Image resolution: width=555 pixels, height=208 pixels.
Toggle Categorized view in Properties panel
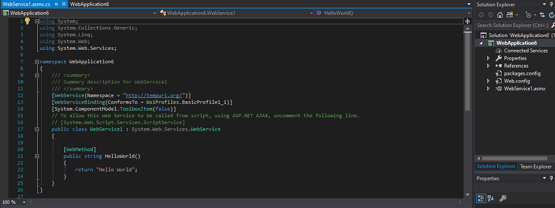pyautogui.click(x=481, y=199)
